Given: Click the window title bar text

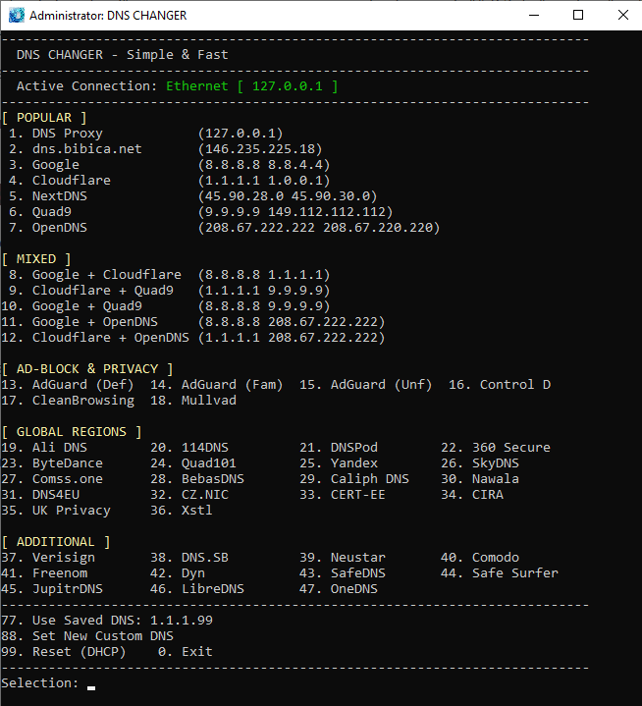Looking at the screenshot, I should point(108,16).
